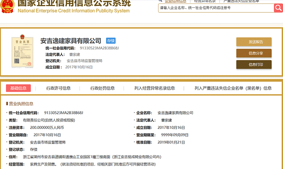The height and width of the screenshot is (169, 283).
Task: Click the 住所 address text
Action: pyautogui.click(x=92, y=157)
